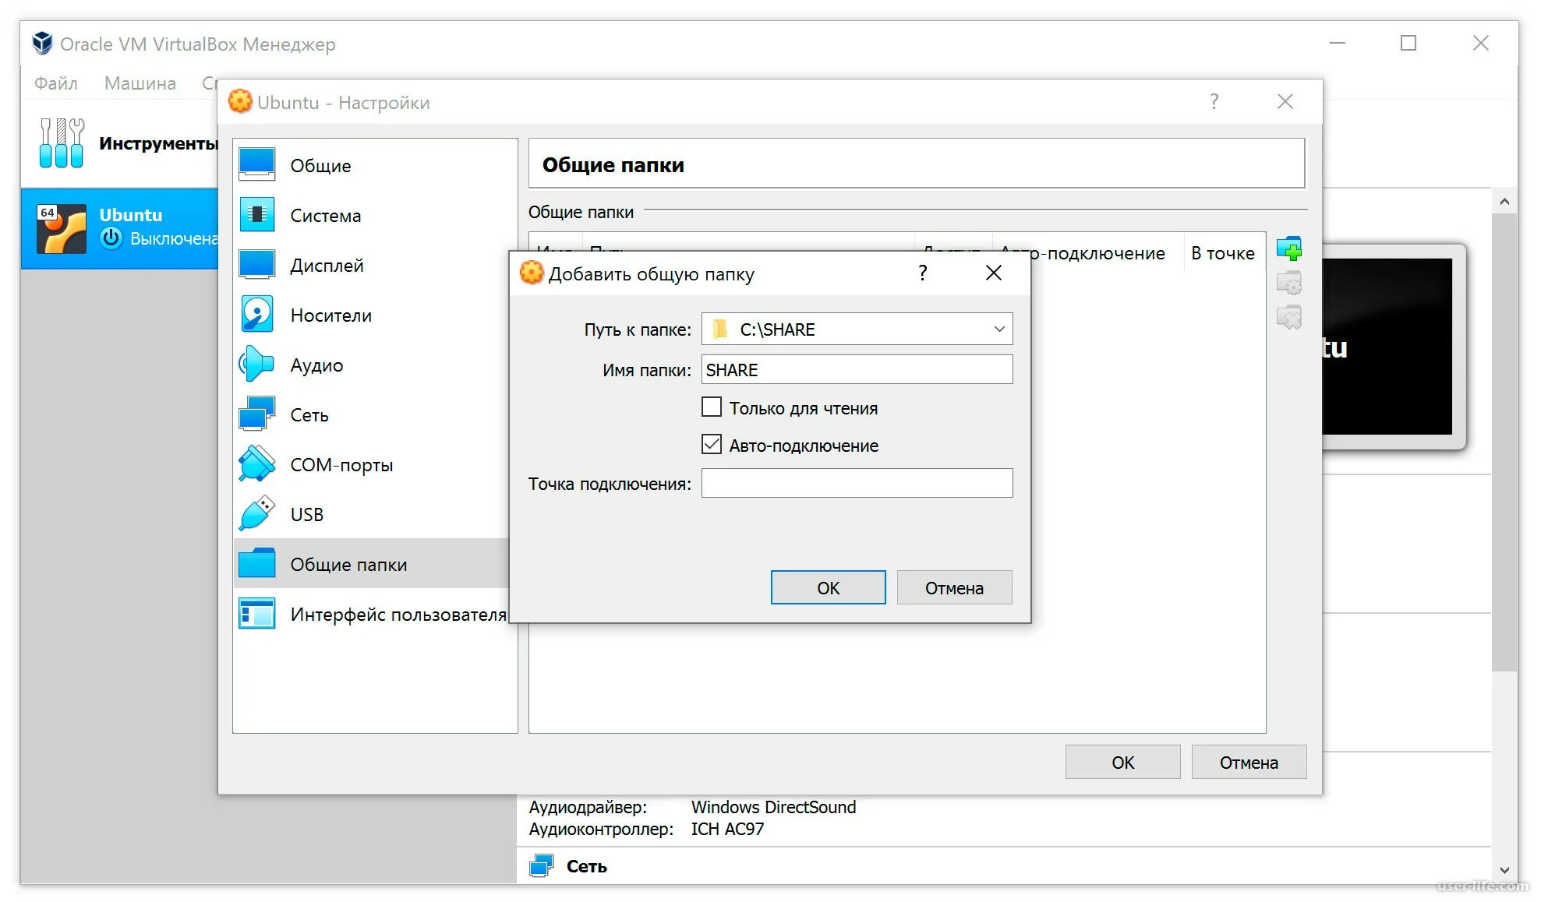Click the edit shared folder icon
This screenshot has width=1541, height=902.
(1288, 284)
